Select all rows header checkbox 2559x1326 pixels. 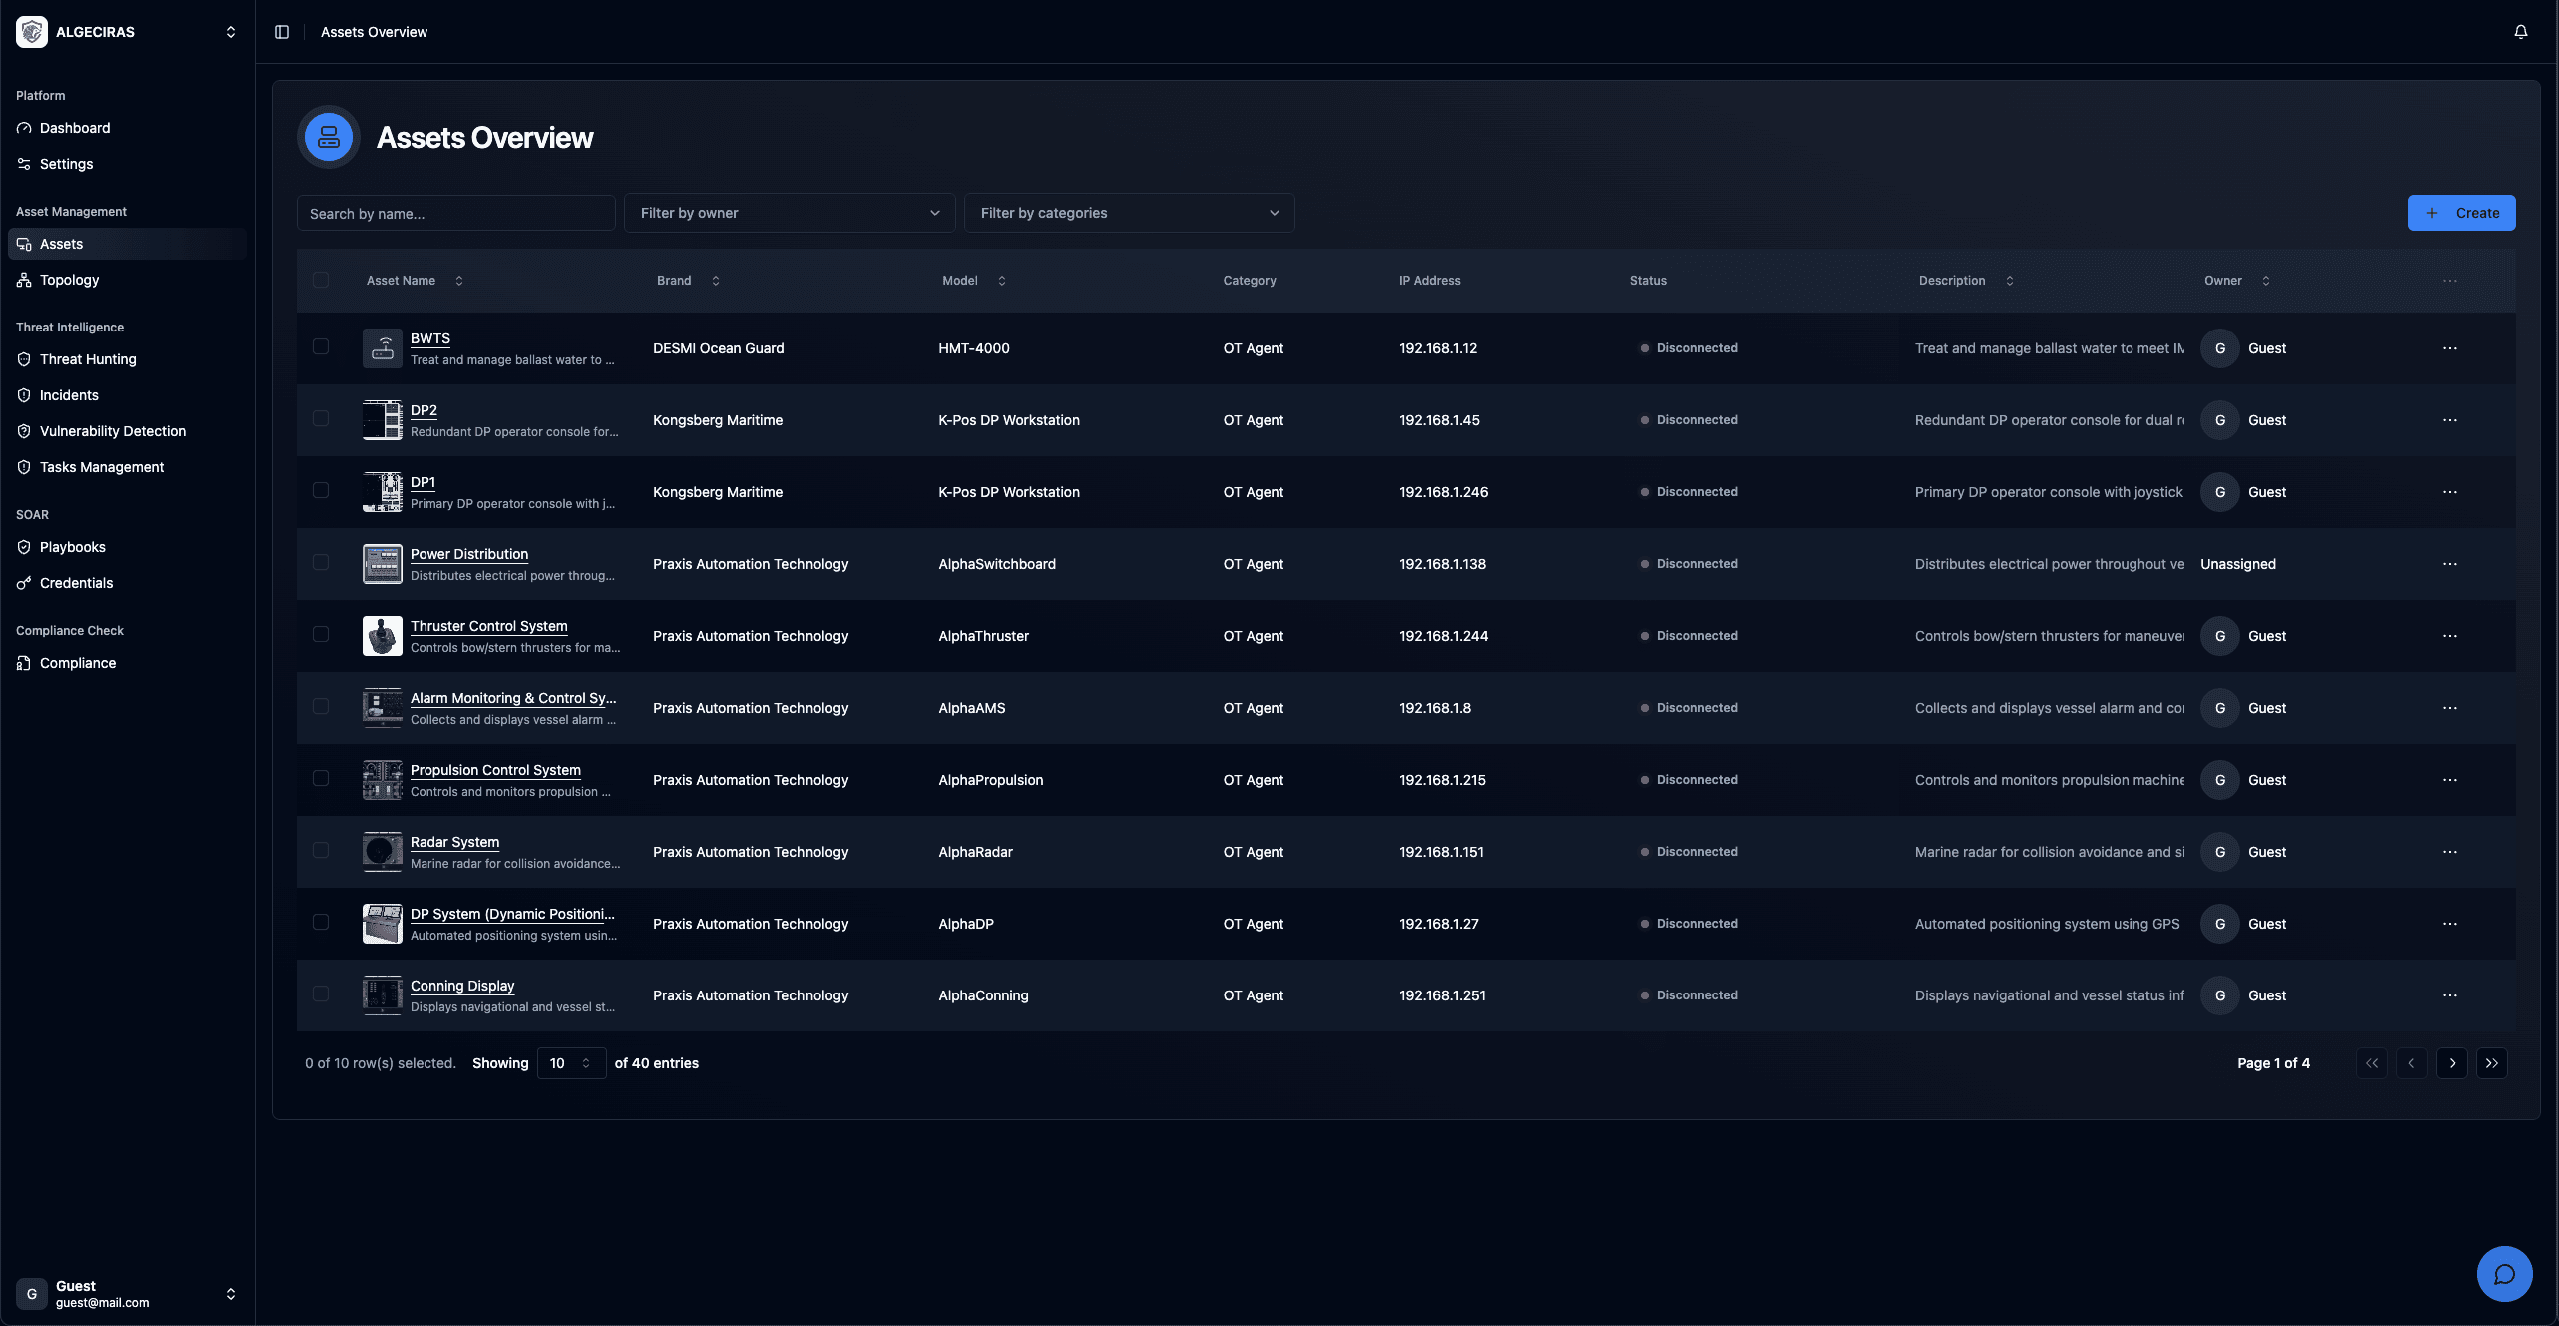(321, 281)
